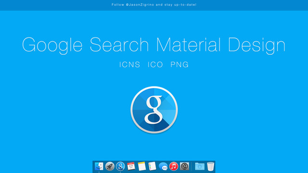Launch iTunes from the dock
This screenshot has width=308, height=173.
[174, 166]
